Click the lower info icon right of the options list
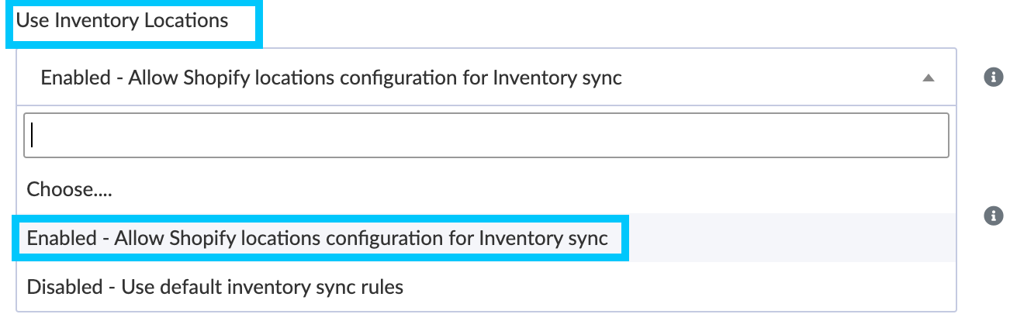 click(993, 216)
